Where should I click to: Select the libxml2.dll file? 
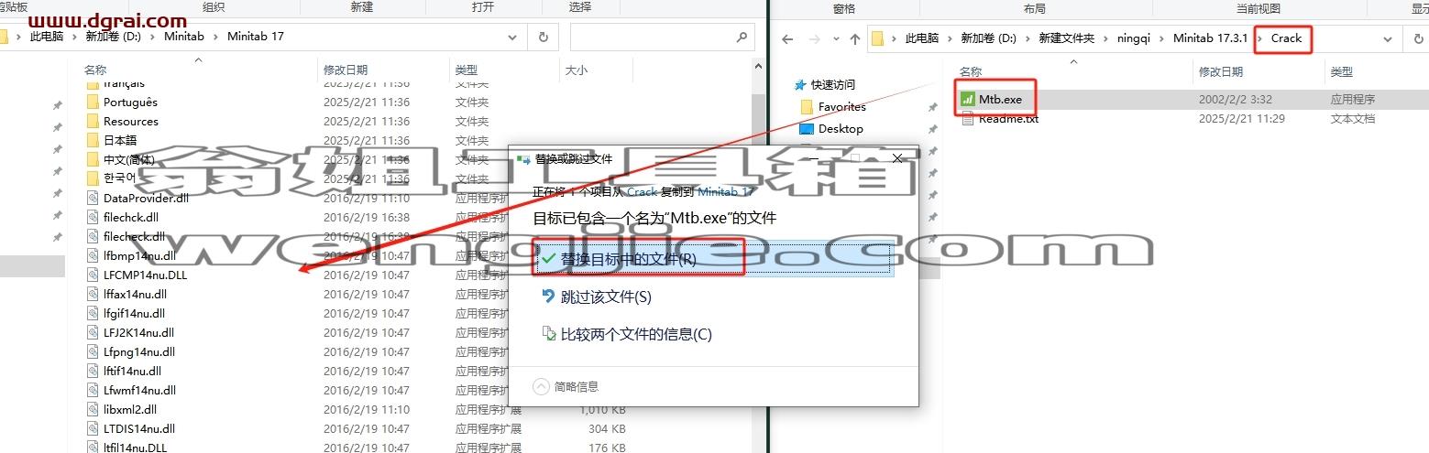130,409
